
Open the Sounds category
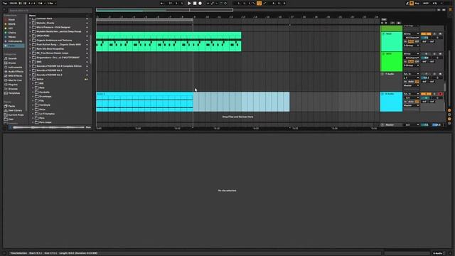coord(12,58)
